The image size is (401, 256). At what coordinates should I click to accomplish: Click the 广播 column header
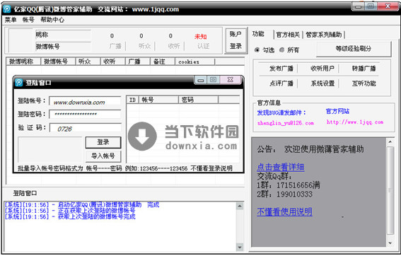tap(138, 62)
